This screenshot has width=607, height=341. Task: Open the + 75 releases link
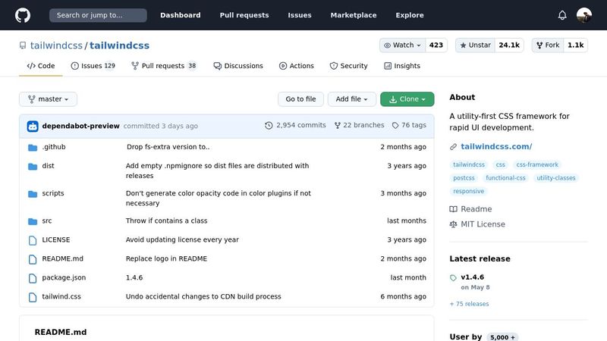click(469, 304)
